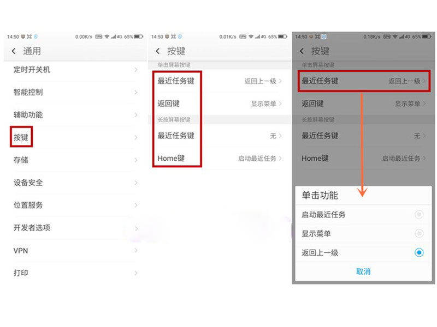This screenshot has width=437, height=327.
Task: Select 返回上一级 radio button in dialog
Action: (419, 252)
